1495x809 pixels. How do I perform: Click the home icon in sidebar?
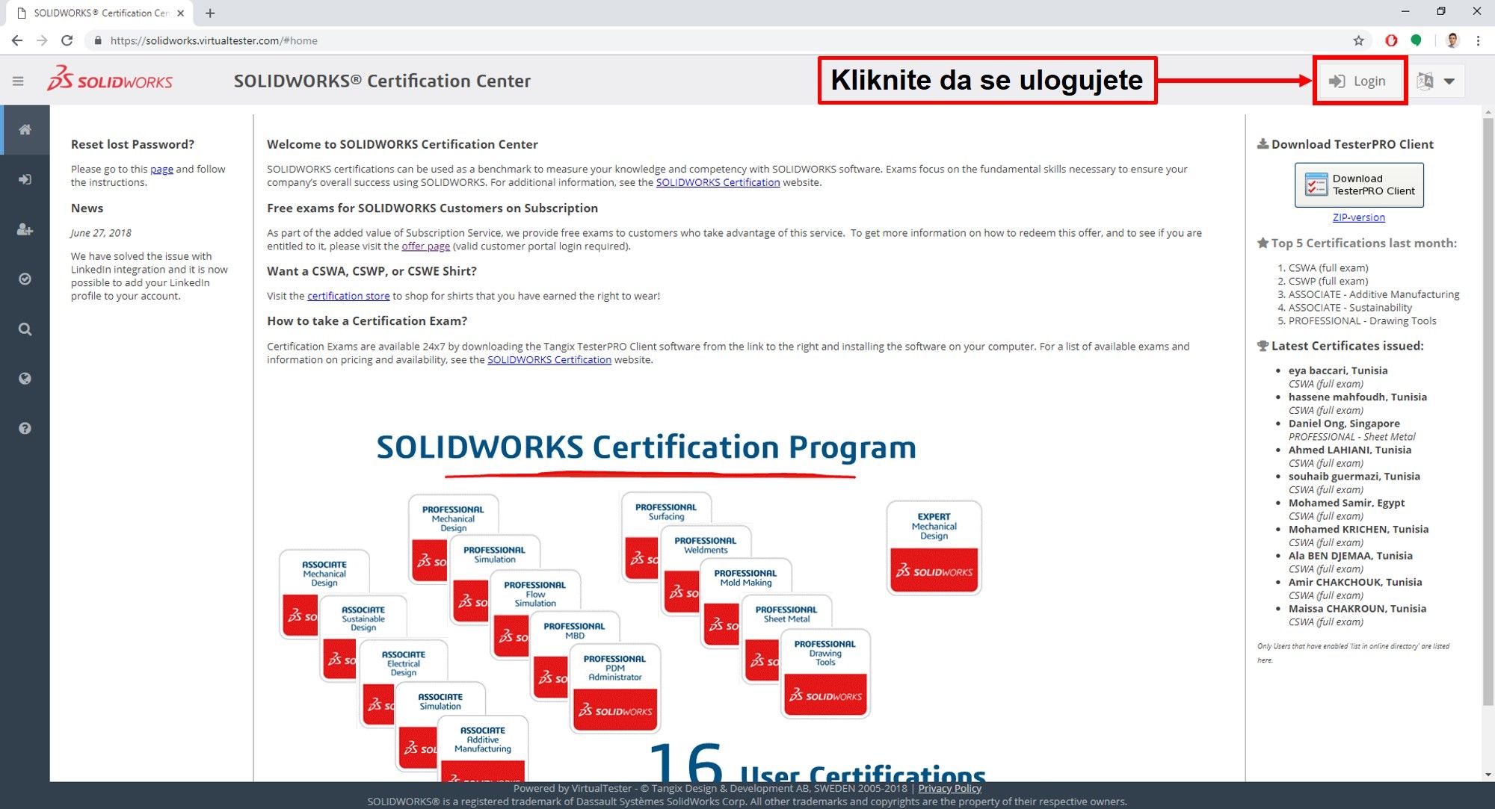click(x=25, y=130)
